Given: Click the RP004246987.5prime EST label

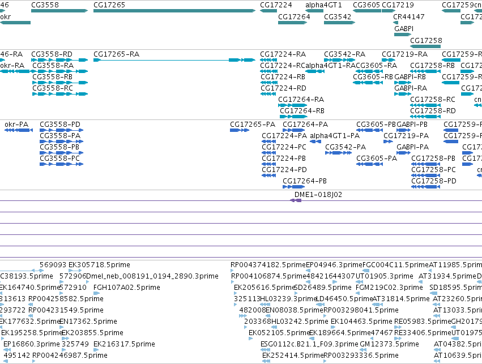Looking at the screenshot, I should pos(70,356).
